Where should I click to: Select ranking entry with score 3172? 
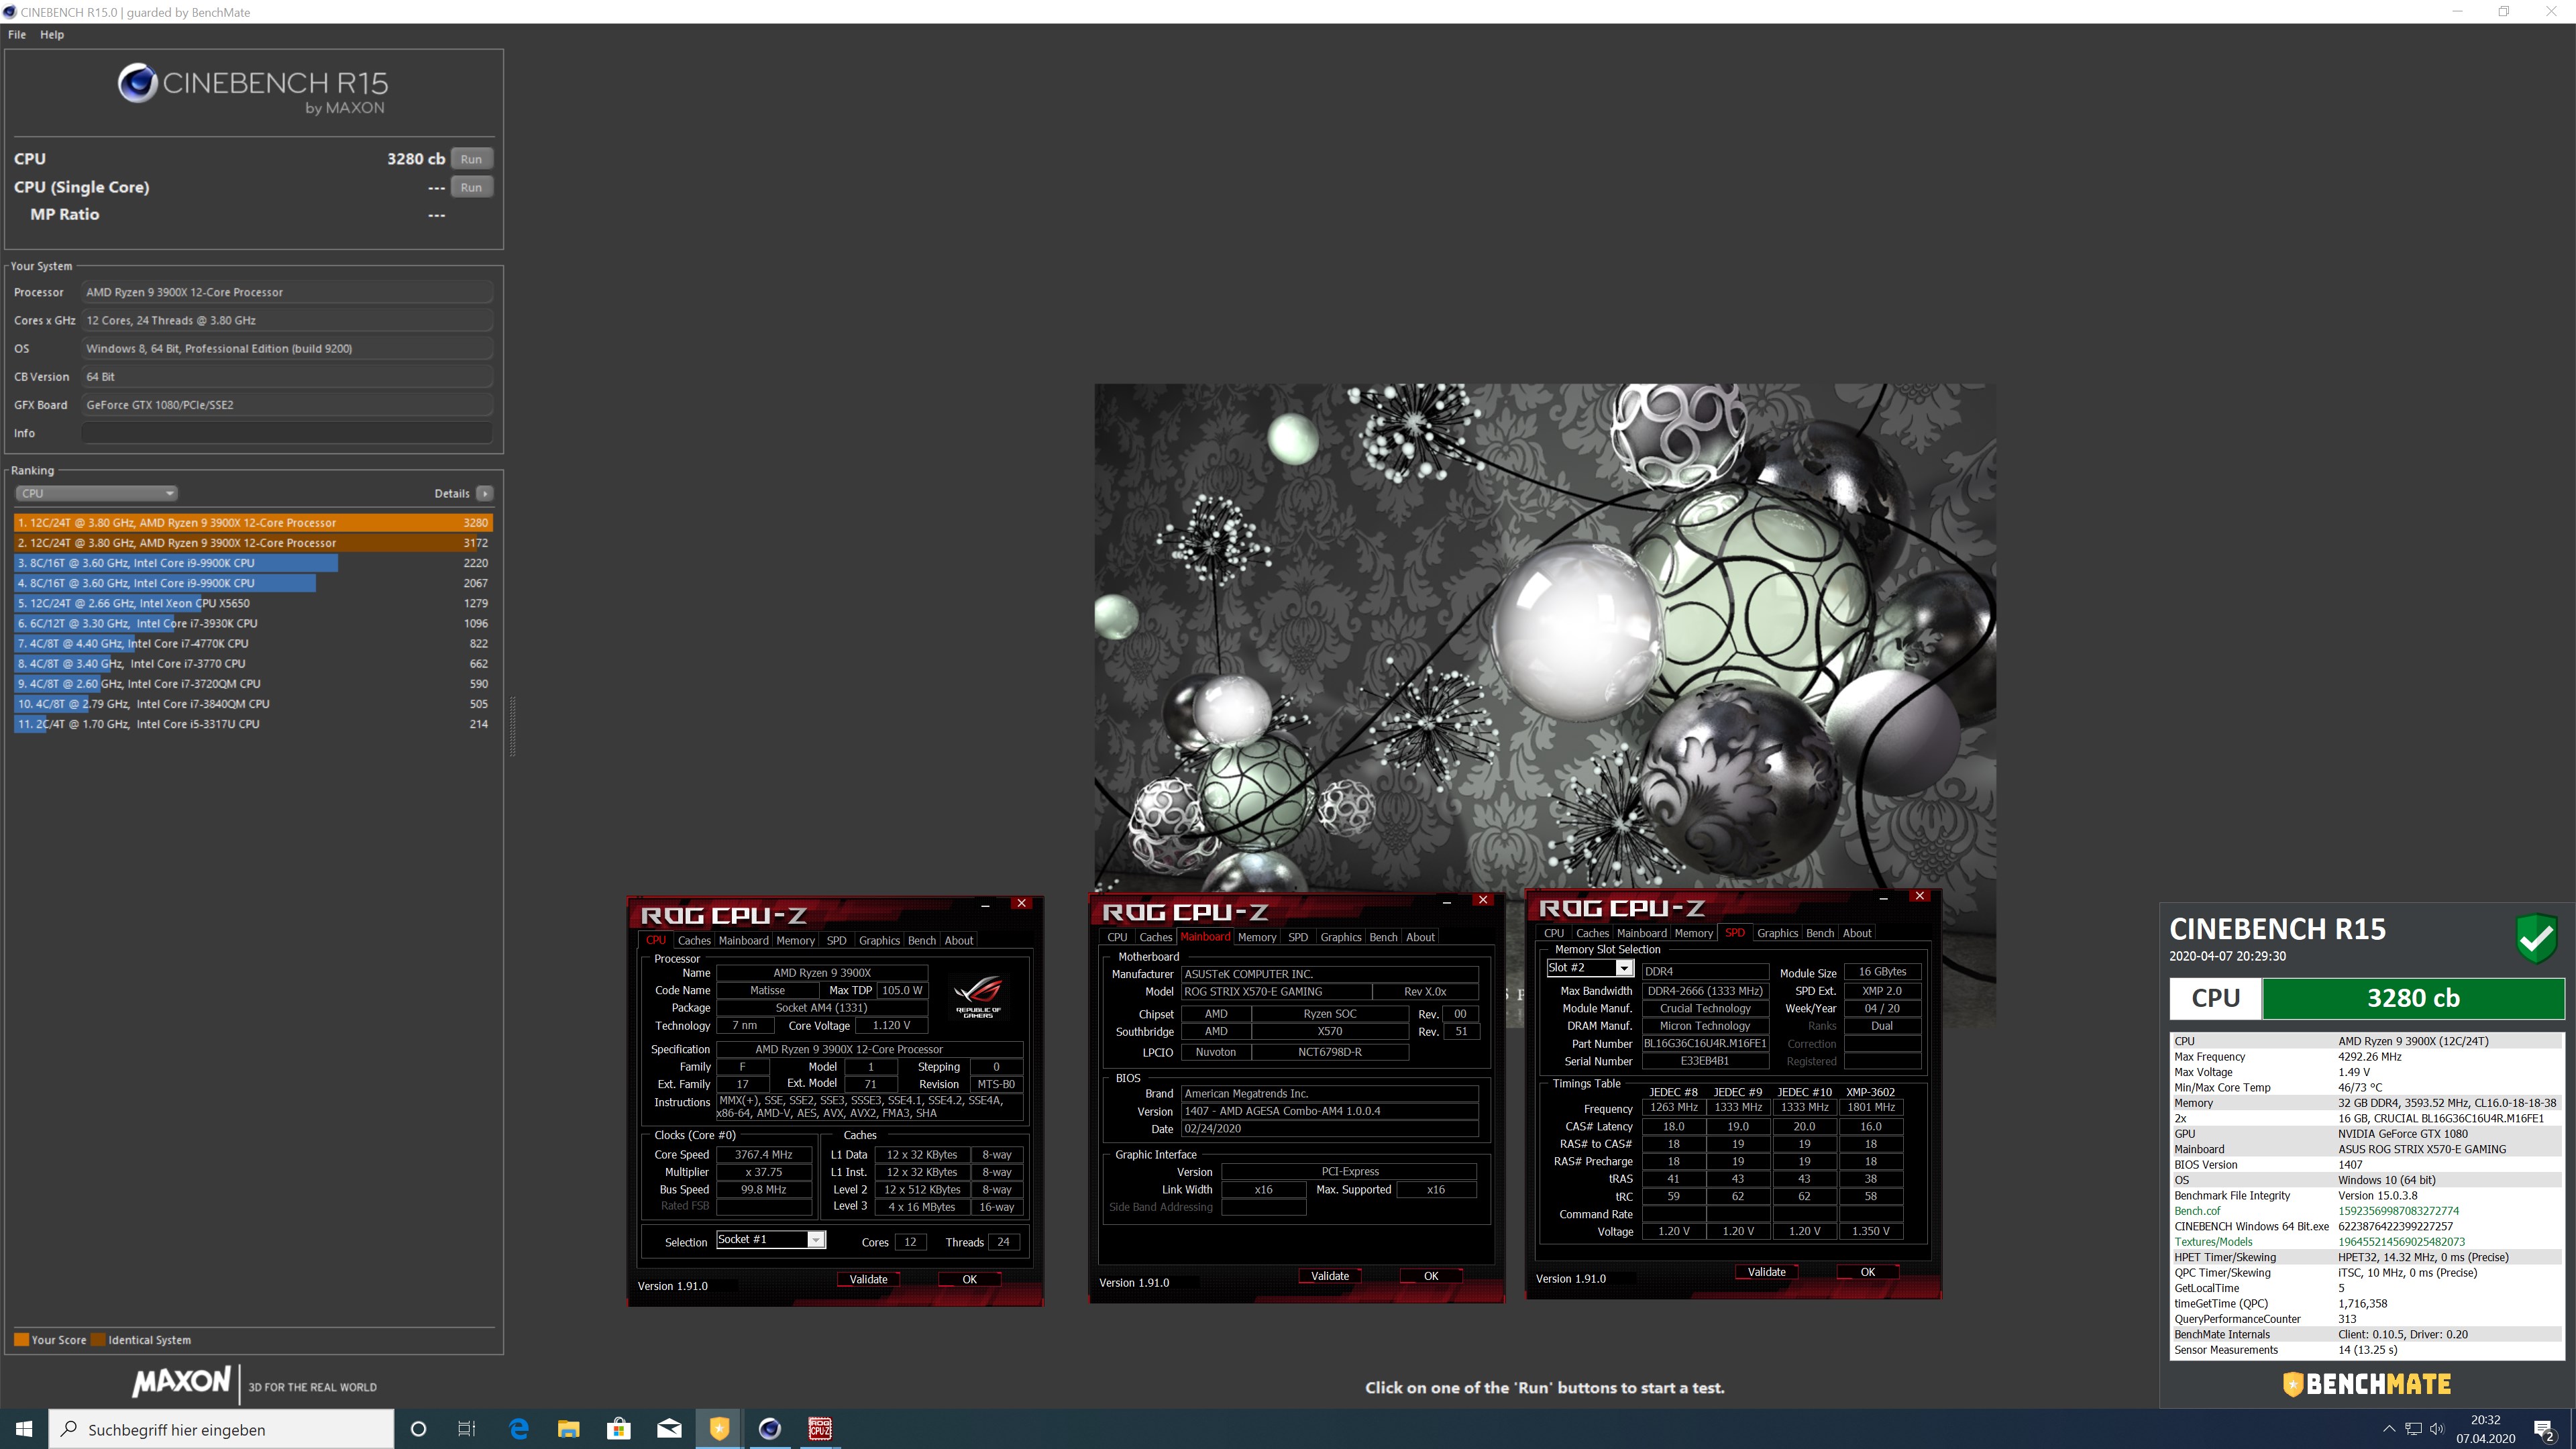(253, 543)
